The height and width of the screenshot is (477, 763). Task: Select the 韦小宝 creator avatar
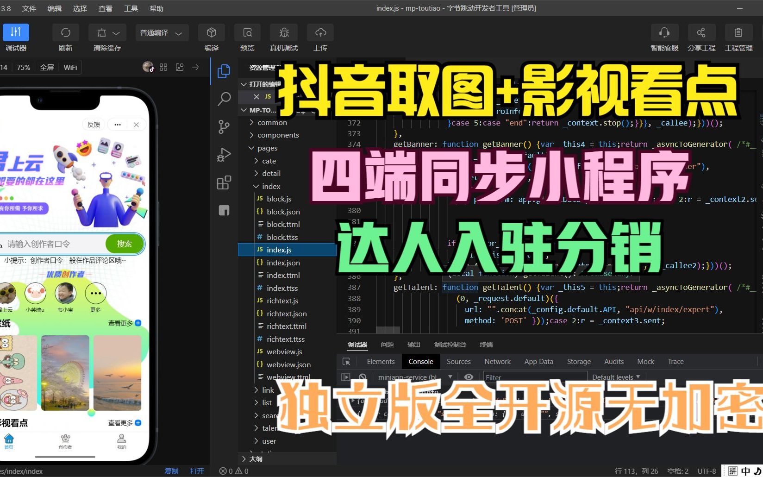(65, 294)
